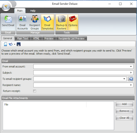Expand Subject field arrow
Screen dimensions: 137x133
pos(131,73)
